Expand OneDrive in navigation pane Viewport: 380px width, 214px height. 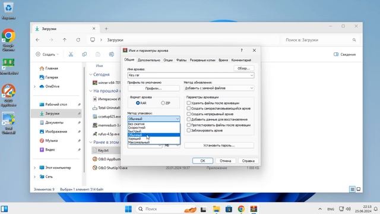point(34,86)
